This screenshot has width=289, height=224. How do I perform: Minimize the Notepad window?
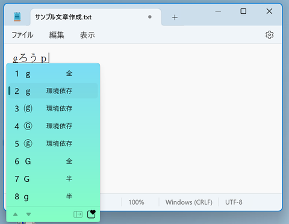pyautogui.click(x=218, y=11)
